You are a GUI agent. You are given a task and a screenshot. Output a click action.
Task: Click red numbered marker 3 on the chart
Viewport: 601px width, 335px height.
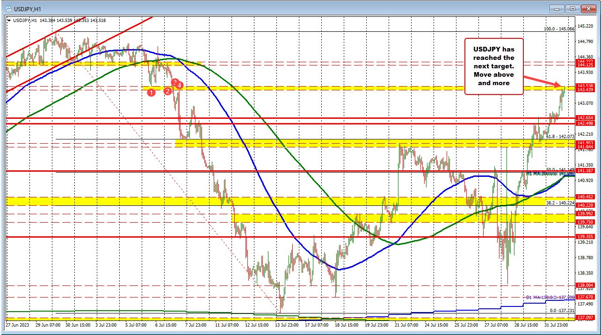click(x=174, y=82)
